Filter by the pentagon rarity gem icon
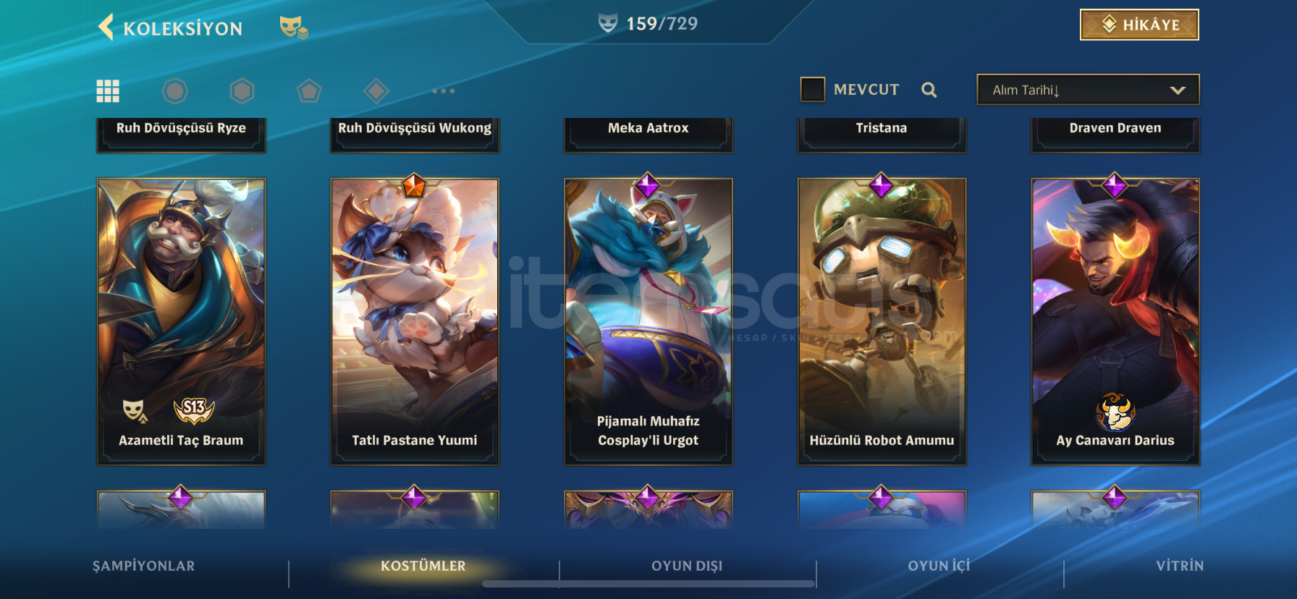The width and height of the screenshot is (1297, 599). click(x=309, y=91)
